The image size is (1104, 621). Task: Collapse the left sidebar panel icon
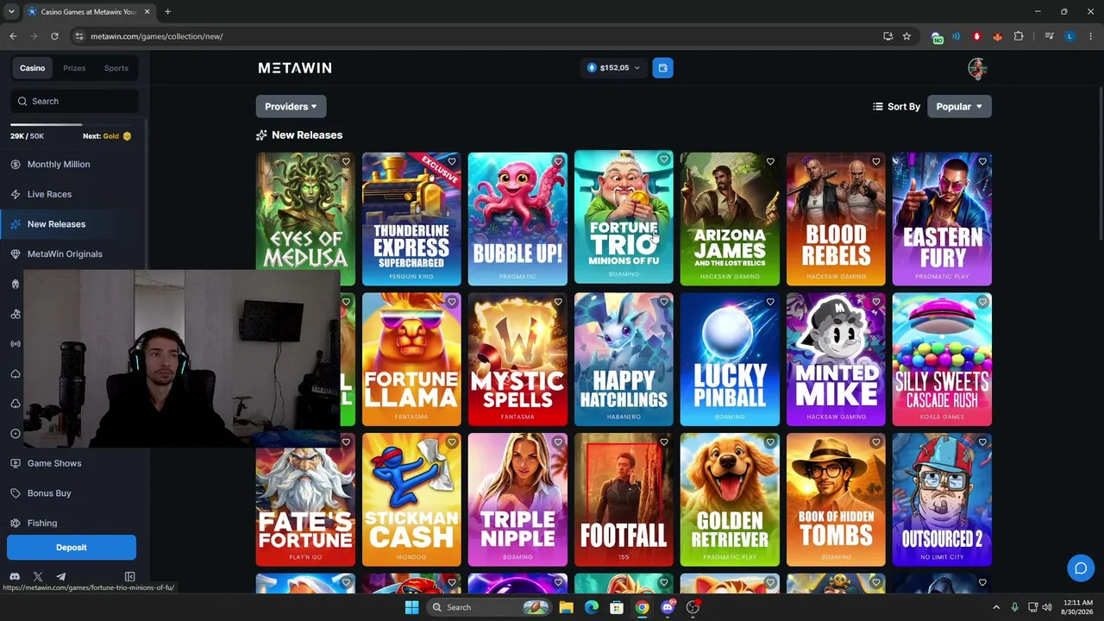[x=129, y=577]
